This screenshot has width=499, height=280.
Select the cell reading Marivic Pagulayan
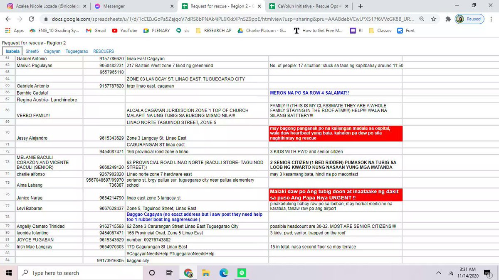pyautogui.click(x=50, y=66)
